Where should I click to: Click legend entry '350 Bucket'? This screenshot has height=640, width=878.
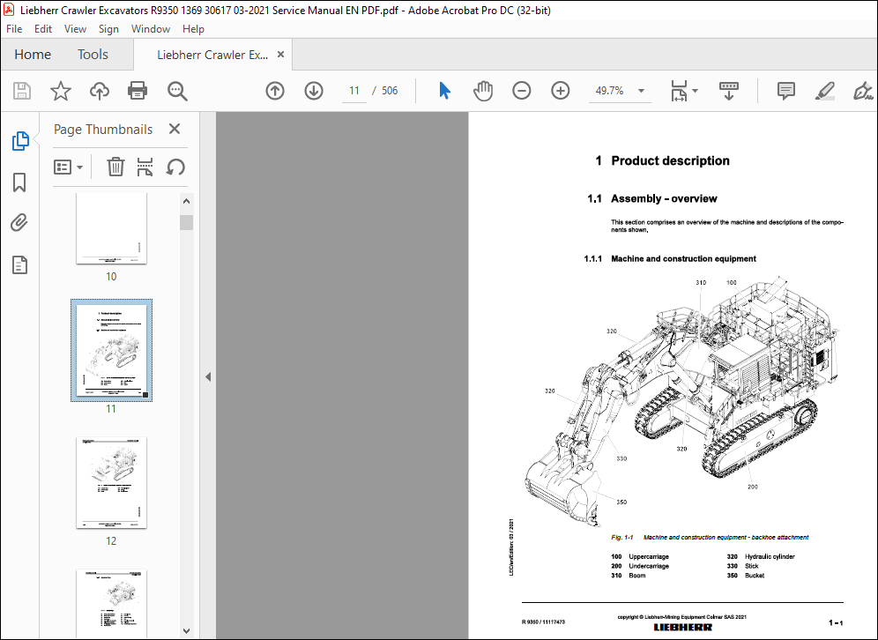[x=745, y=576]
